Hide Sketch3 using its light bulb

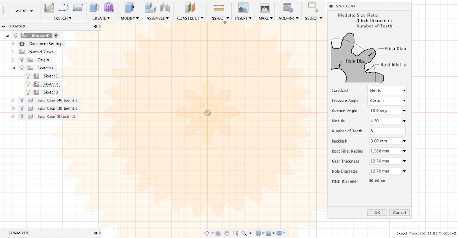(28, 92)
